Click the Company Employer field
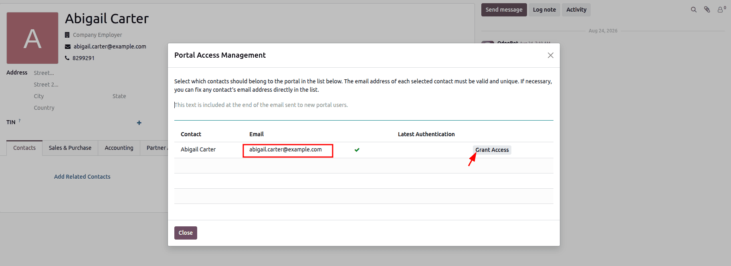Screen dimensions: 731x266 pyautogui.click(x=97, y=35)
